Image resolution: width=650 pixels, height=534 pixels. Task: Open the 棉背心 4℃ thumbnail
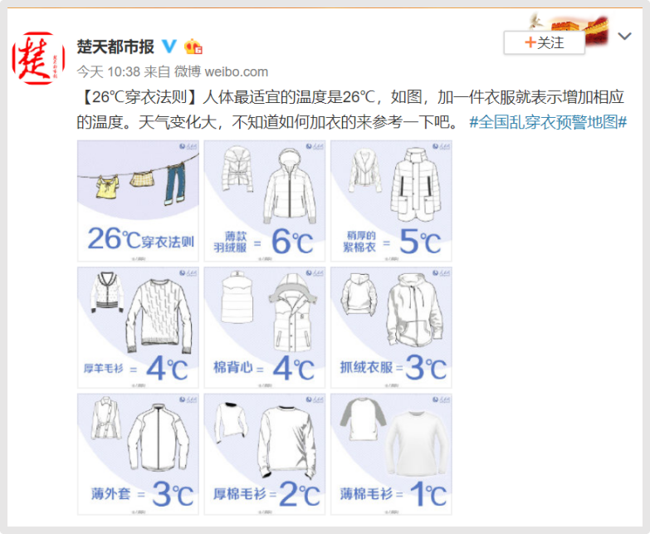265,327
